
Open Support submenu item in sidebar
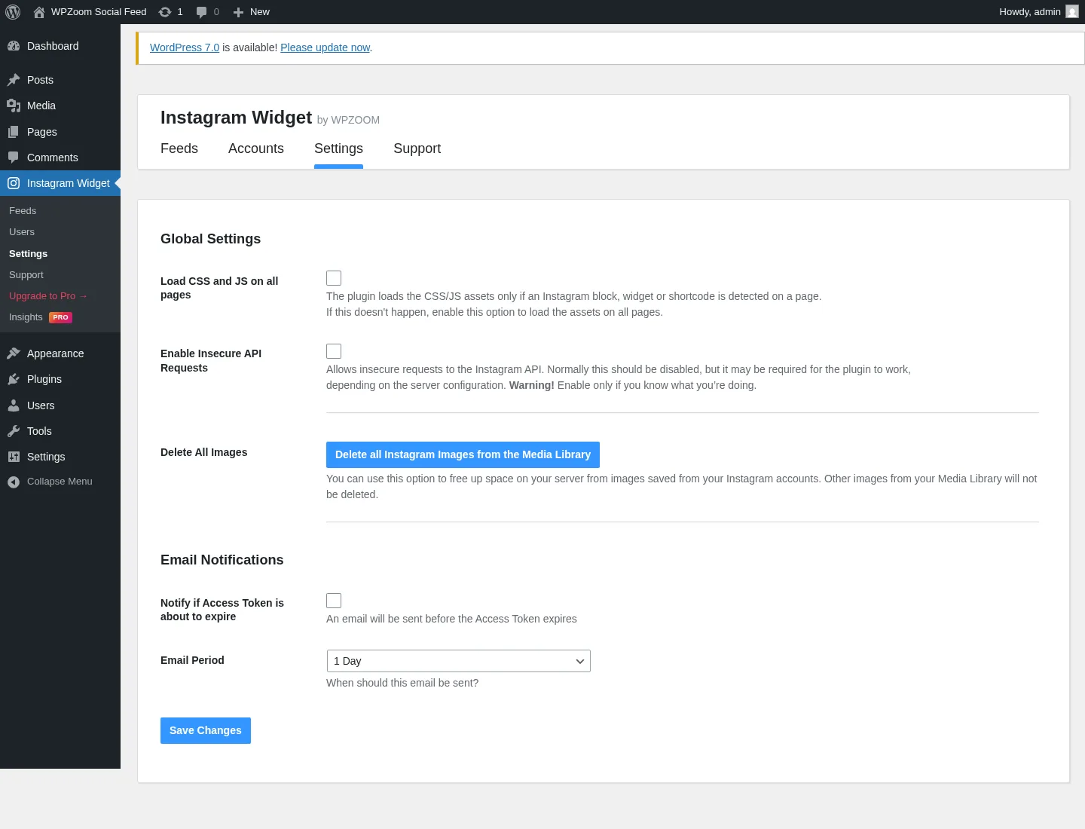(26, 275)
